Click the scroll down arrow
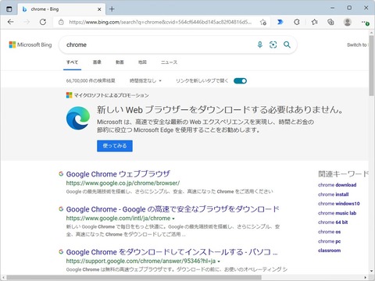This screenshot has height=281, width=375. click(372, 271)
